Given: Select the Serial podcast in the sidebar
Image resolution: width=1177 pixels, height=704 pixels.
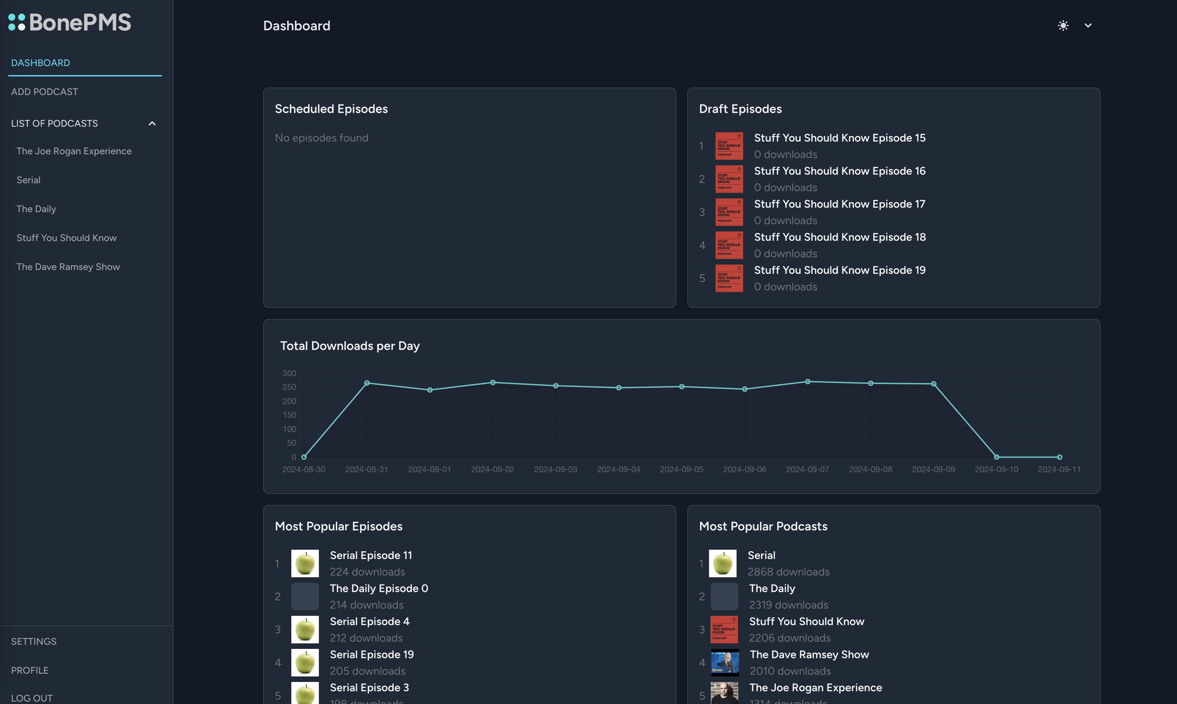Looking at the screenshot, I should pos(28,180).
